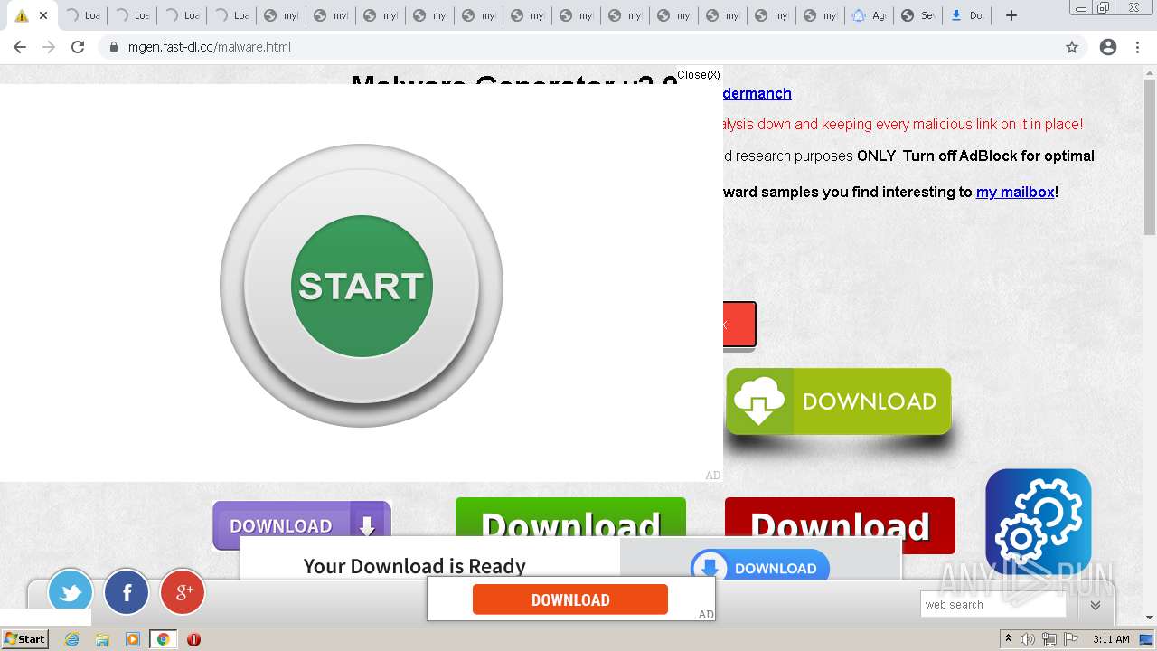1157x651 pixels.
Task: Click the forward navigation arrow
Action: click(49, 47)
